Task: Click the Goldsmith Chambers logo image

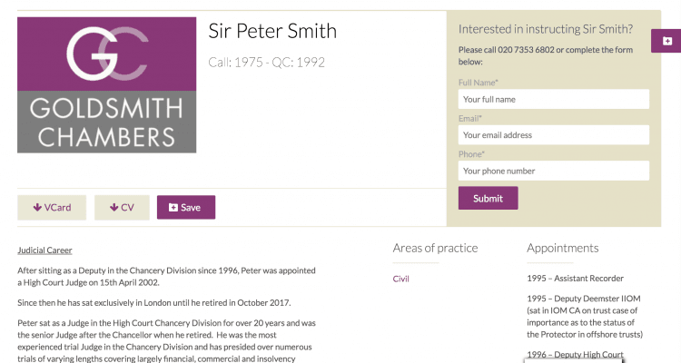Action: pos(106,84)
